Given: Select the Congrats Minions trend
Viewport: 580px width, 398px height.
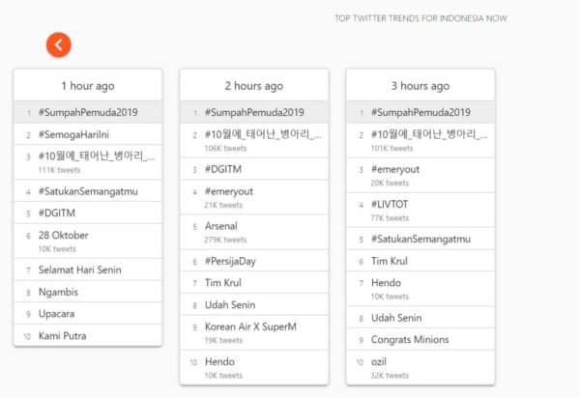Looking at the screenshot, I should (412, 339).
